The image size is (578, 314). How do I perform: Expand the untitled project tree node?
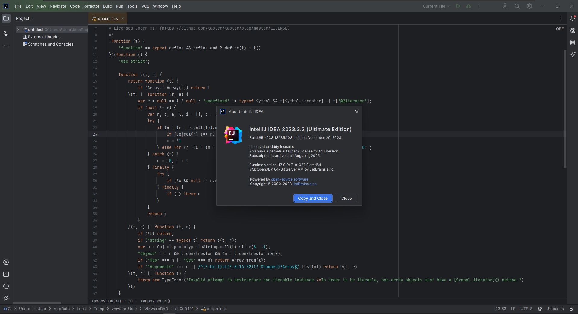pyautogui.click(x=18, y=30)
